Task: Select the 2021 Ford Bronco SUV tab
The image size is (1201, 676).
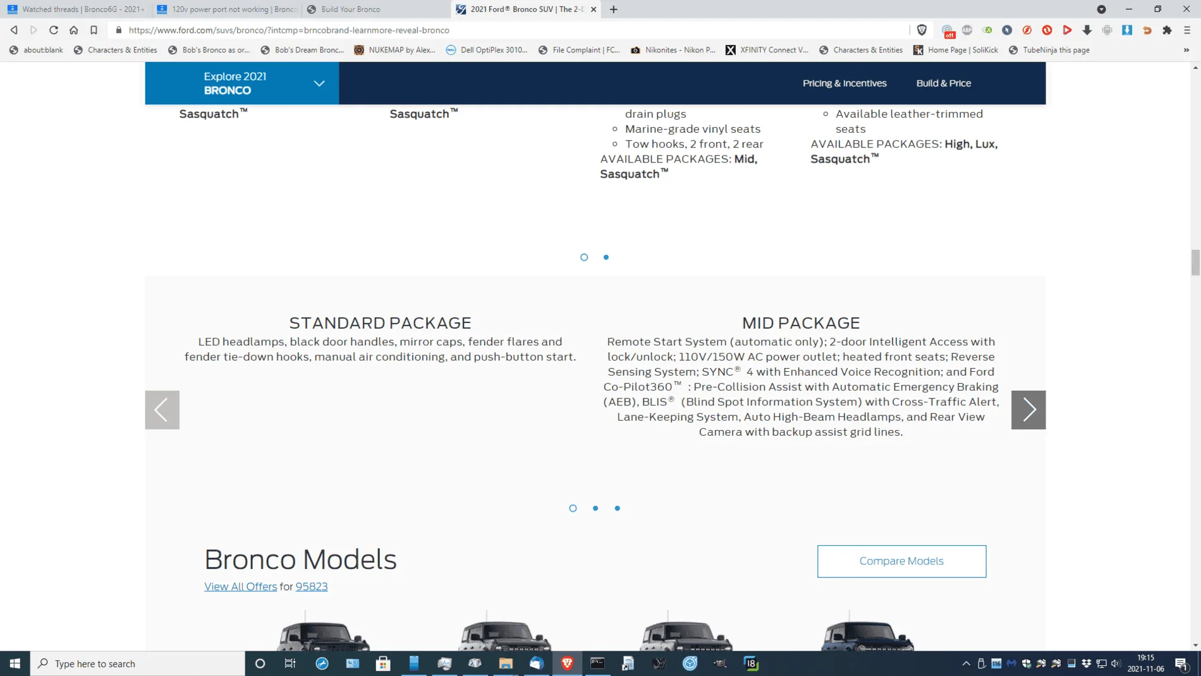Action: (526, 9)
